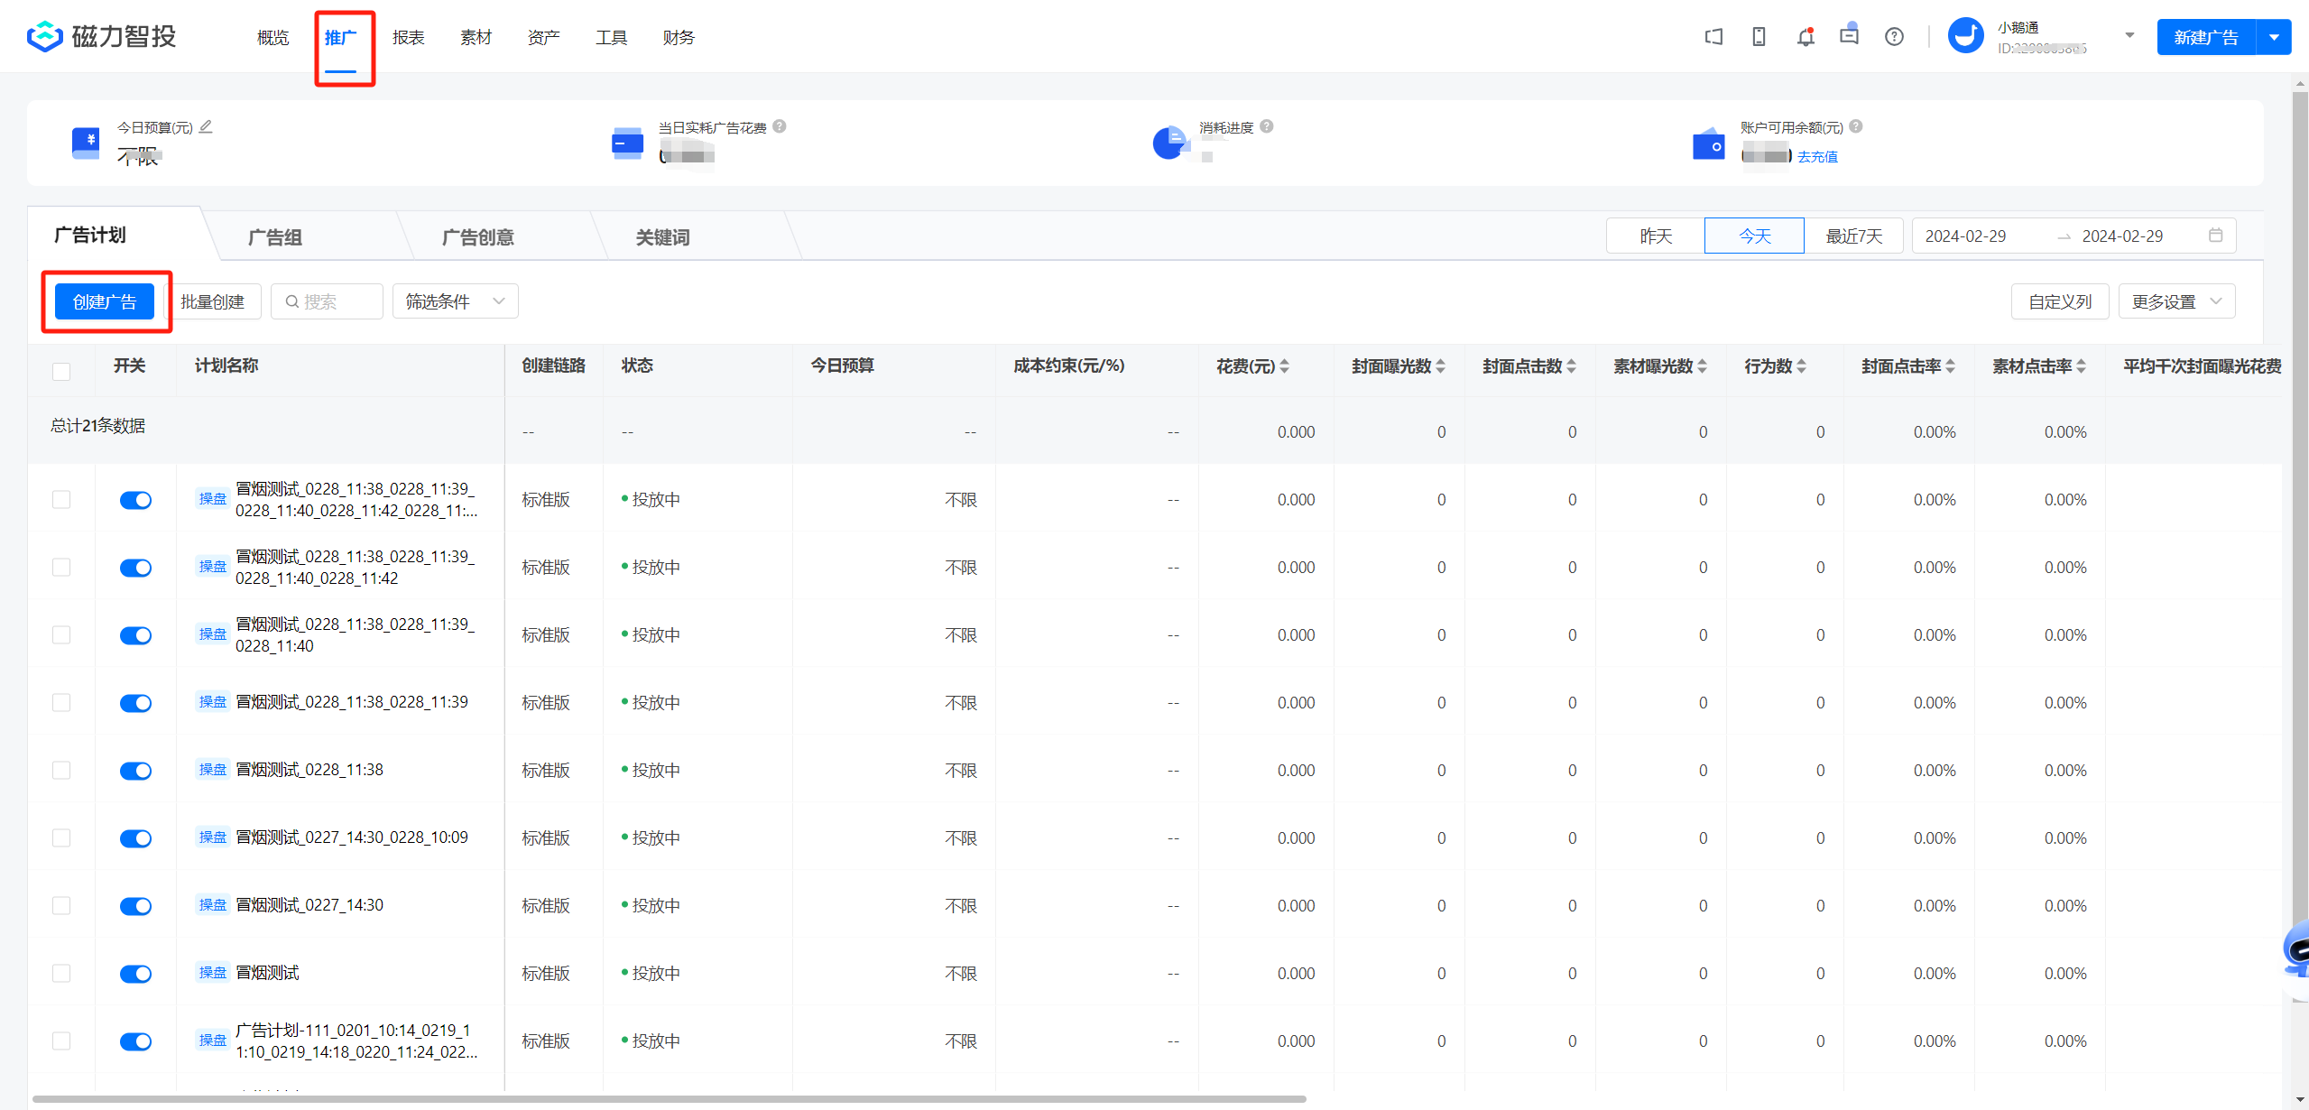Sort by 素材点击率 column
The height and width of the screenshot is (1110, 2309).
[2081, 366]
